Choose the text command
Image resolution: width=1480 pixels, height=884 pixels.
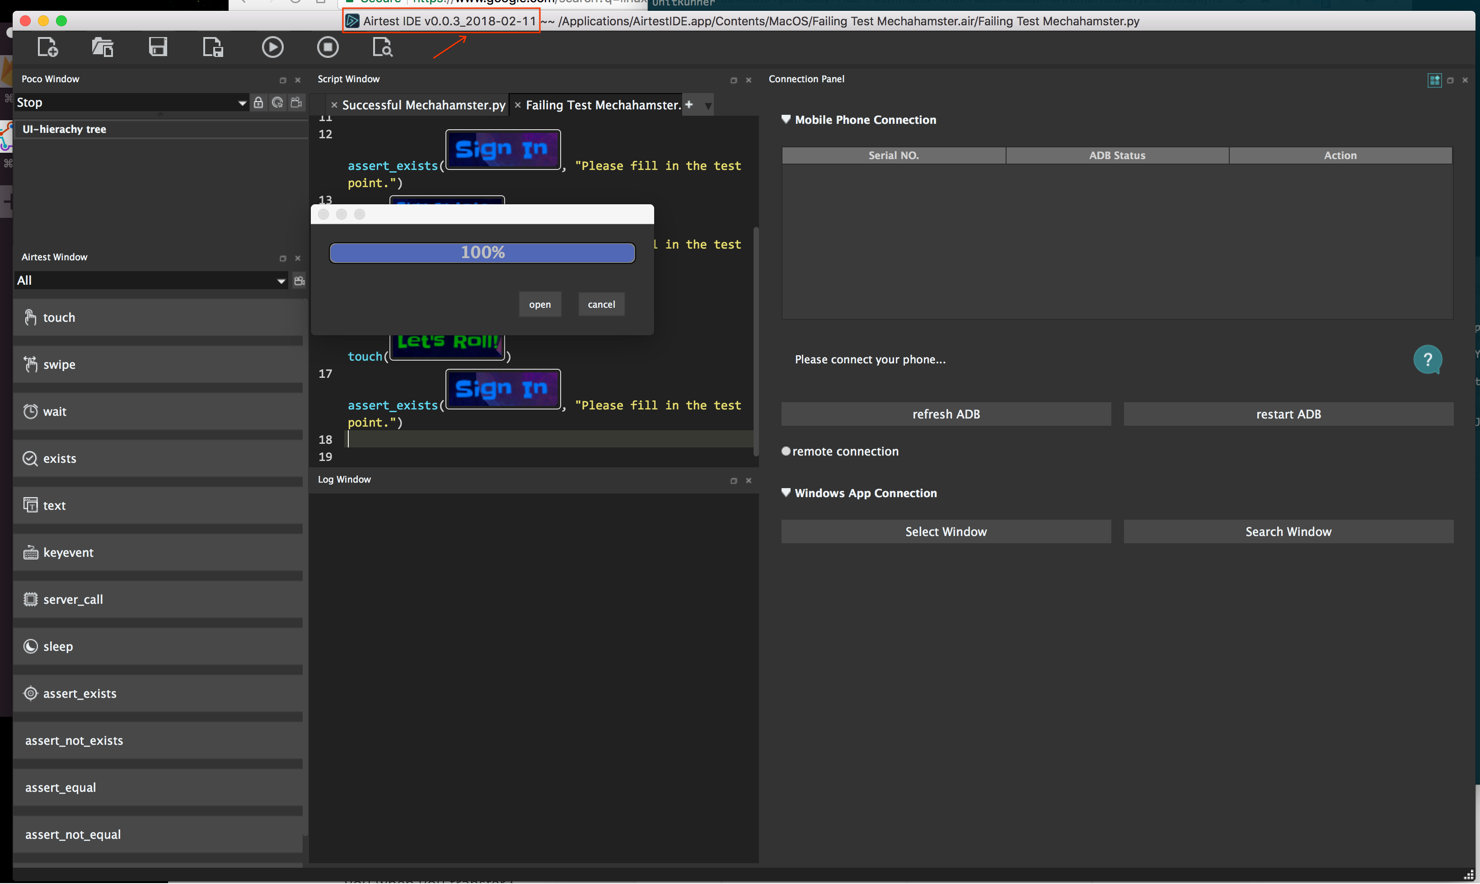click(x=158, y=506)
